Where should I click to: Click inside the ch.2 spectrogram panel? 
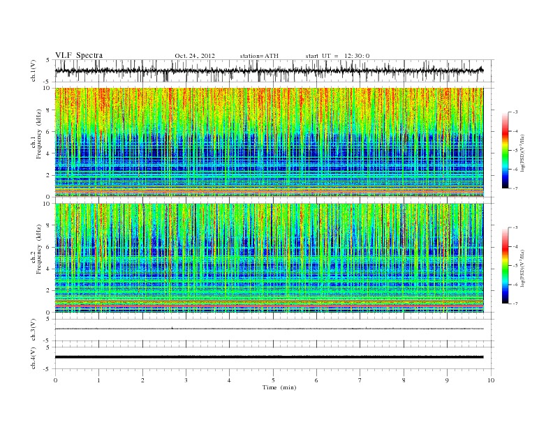coord(269,258)
